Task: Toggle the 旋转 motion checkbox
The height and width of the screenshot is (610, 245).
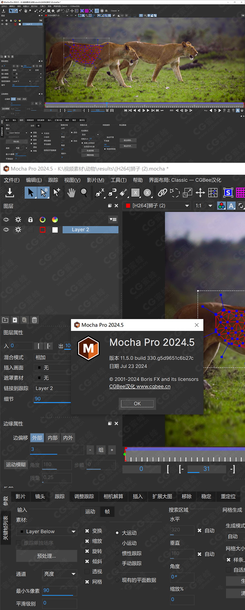Action: tap(87, 551)
